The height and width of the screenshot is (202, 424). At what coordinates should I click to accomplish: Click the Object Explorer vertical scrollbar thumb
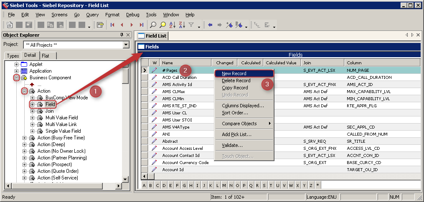125,76
